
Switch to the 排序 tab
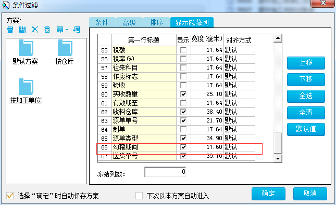156,22
